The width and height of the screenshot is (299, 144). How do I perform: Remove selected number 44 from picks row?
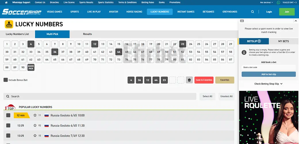coord(156,80)
